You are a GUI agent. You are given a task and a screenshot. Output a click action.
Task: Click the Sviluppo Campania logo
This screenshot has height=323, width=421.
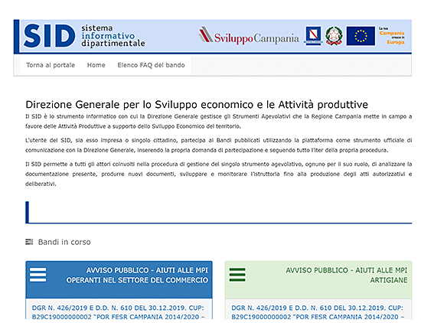coord(249,36)
